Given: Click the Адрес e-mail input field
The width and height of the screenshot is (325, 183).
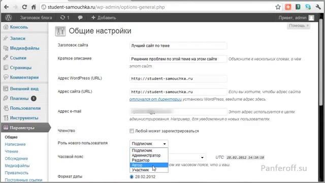Looking at the screenshot, I should coord(178,112).
